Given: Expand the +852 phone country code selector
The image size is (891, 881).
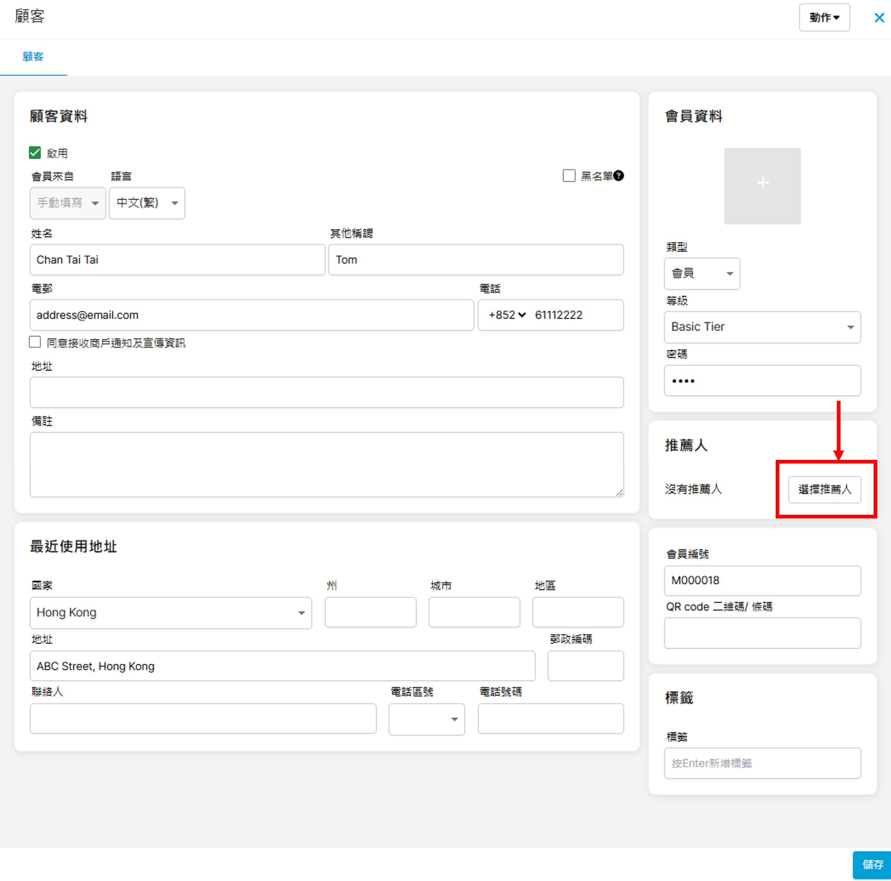Looking at the screenshot, I should click(507, 315).
